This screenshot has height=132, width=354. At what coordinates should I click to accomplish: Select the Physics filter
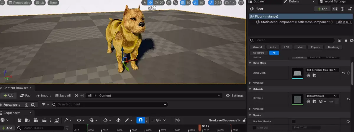pos(315,47)
